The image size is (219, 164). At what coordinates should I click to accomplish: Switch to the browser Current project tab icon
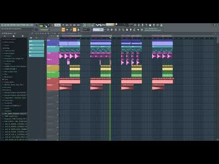pos(14,36)
